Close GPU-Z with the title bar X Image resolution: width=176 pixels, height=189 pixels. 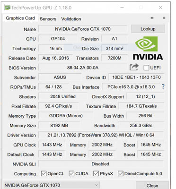tap(160, 8)
